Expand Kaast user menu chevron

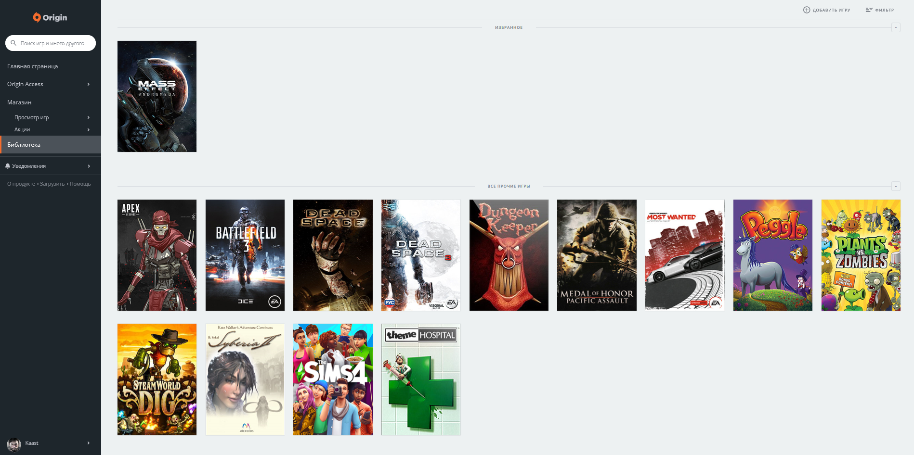point(89,443)
